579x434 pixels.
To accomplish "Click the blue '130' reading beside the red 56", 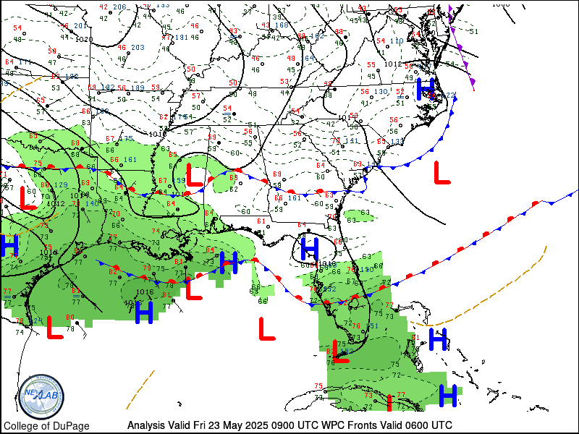I will click(x=381, y=92).
